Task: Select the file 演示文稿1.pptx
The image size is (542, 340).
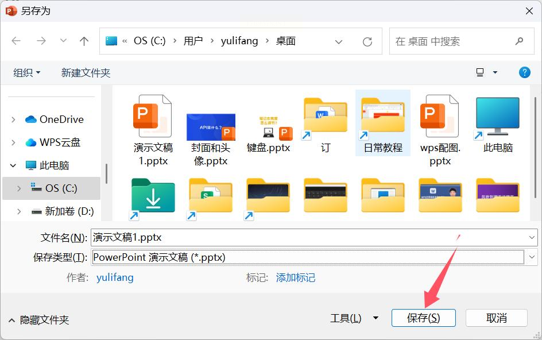Action: click(153, 130)
